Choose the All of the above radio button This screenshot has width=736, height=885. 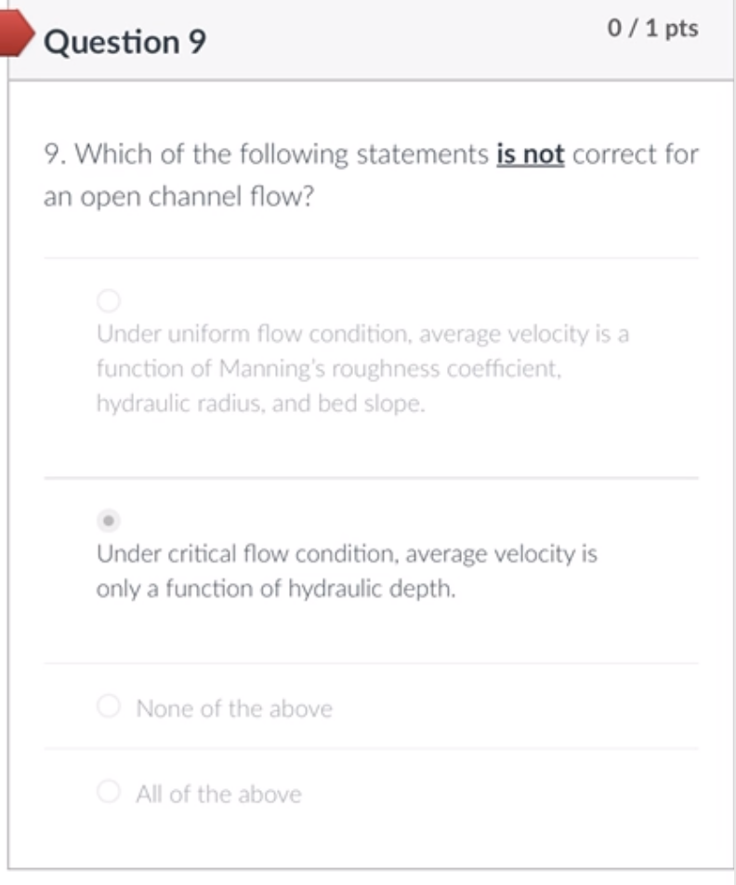pyautogui.click(x=109, y=793)
